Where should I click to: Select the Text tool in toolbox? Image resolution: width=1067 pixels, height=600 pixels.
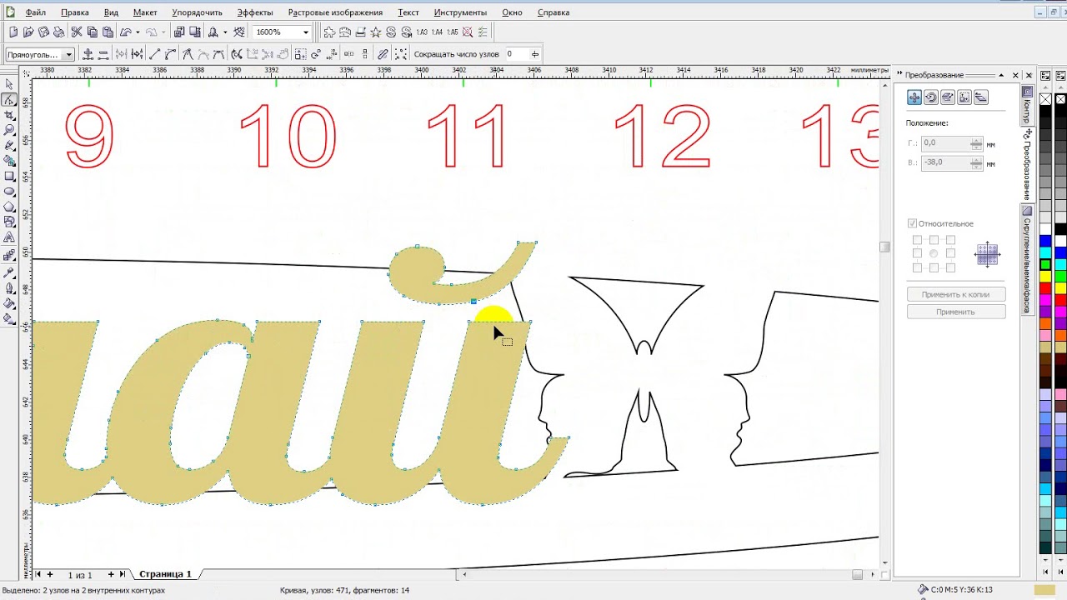[9, 238]
